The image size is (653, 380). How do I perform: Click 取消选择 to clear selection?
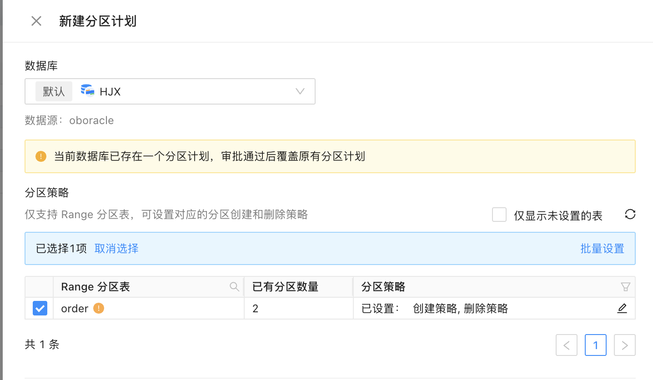(x=116, y=249)
